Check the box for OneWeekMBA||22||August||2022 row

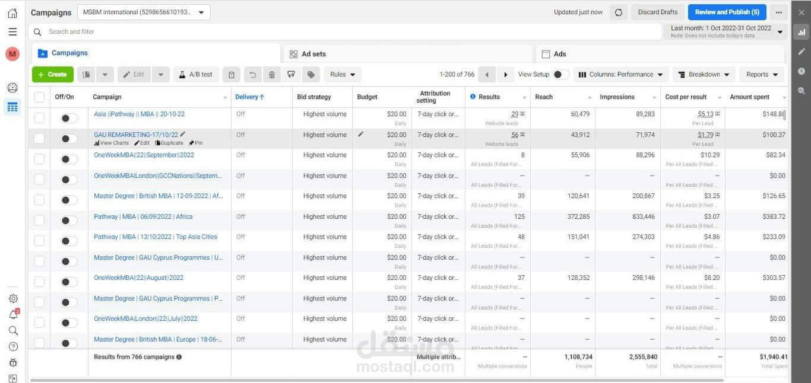pyautogui.click(x=39, y=282)
